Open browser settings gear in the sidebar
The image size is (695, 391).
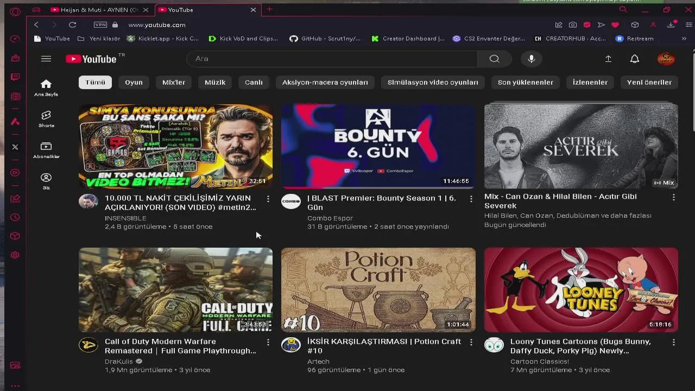click(15, 254)
